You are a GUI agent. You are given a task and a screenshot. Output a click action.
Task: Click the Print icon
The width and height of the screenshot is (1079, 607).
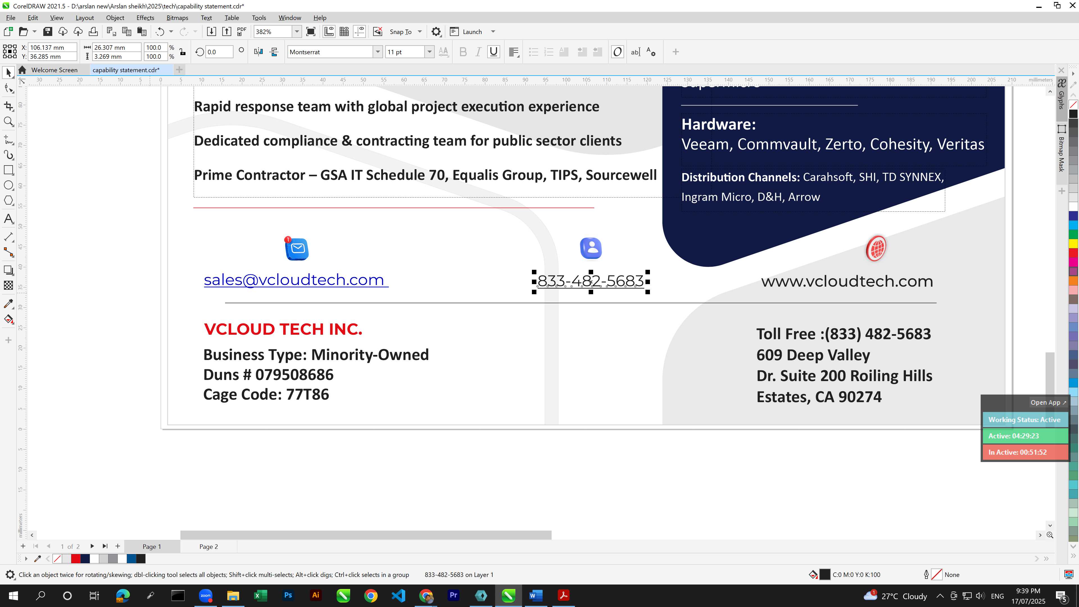(x=93, y=31)
